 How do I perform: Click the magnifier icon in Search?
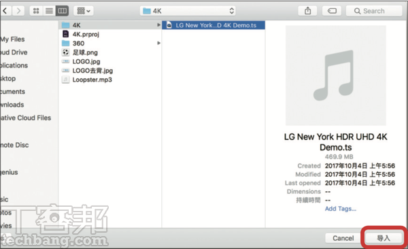pos(357,11)
